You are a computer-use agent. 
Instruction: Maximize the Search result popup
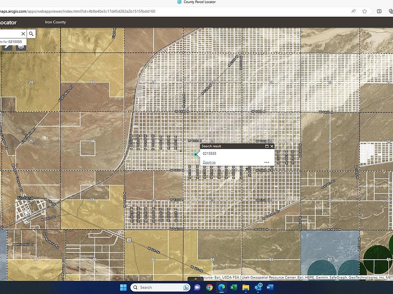(267, 146)
